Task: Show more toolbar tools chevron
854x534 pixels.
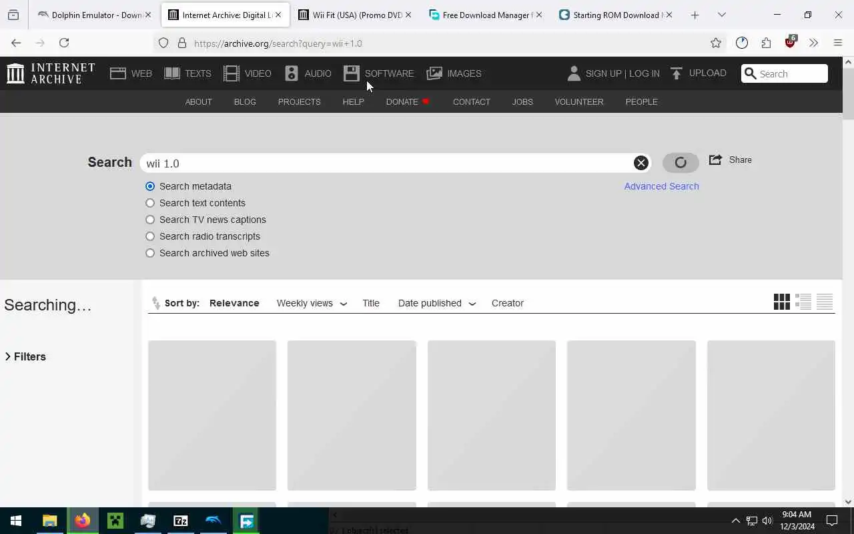Action: 813,43
